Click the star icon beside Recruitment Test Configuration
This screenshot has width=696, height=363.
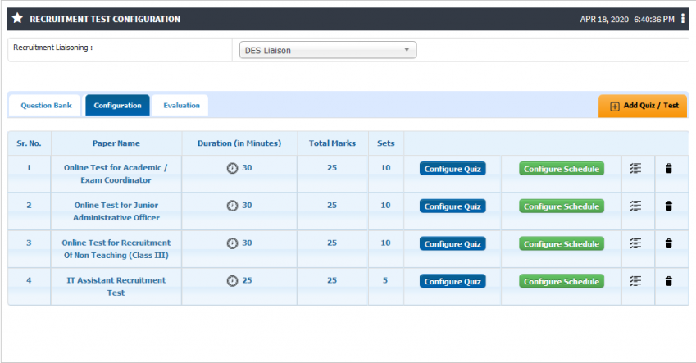click(17, 18)
